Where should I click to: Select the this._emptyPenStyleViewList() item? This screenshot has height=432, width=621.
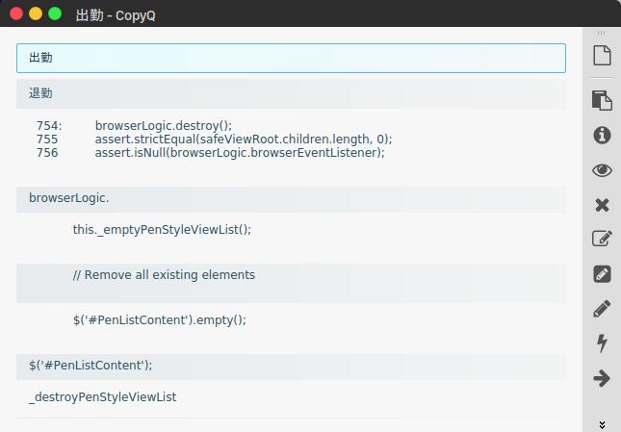[x=291, y=230]
